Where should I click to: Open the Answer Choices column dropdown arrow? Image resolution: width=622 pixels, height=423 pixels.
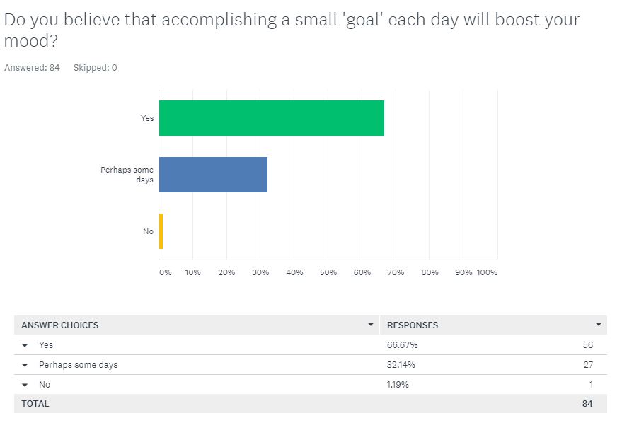coord(370,325)
